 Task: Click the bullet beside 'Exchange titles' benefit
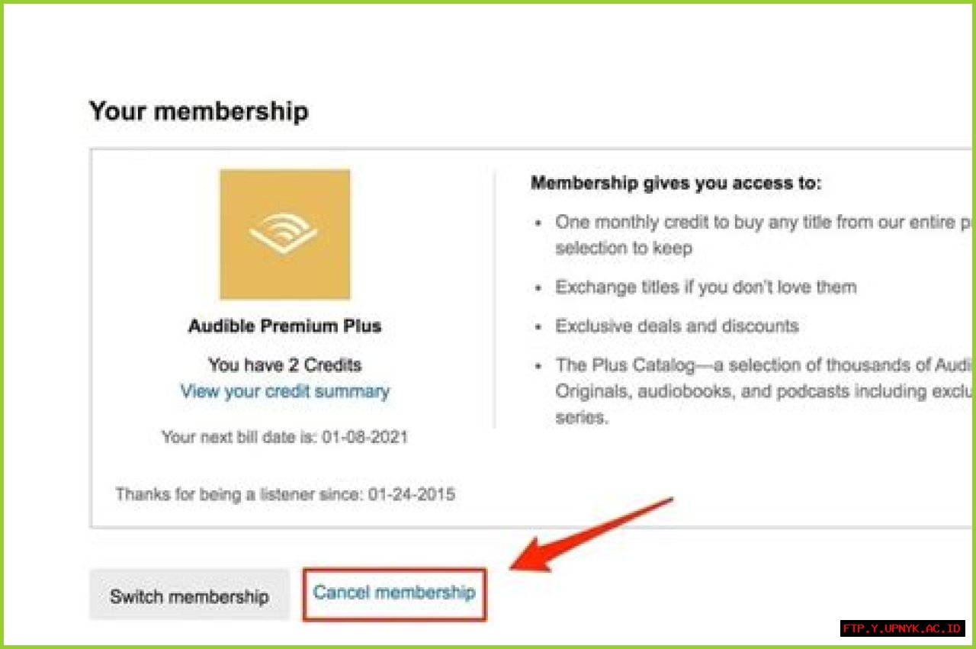tap(541, 288)
